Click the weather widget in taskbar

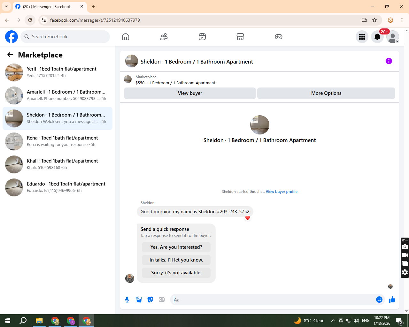[309, 321]
